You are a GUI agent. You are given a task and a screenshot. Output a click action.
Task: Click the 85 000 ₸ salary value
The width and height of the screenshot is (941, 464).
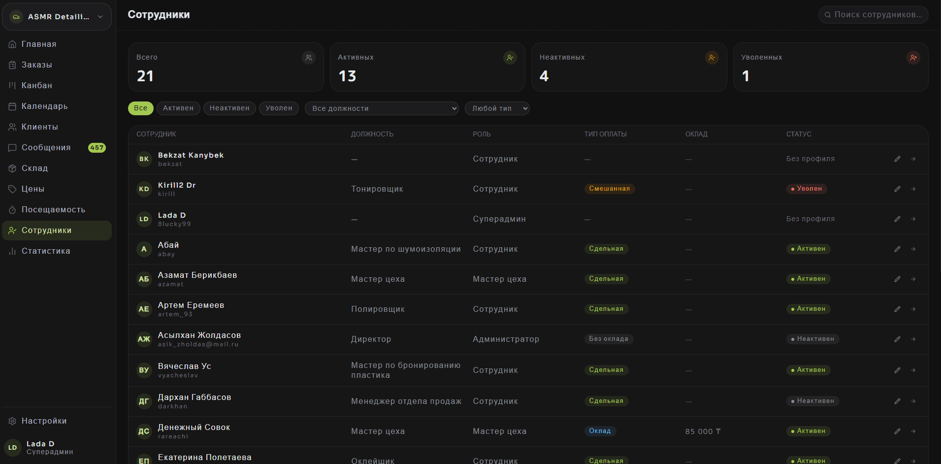coord(703,432)
